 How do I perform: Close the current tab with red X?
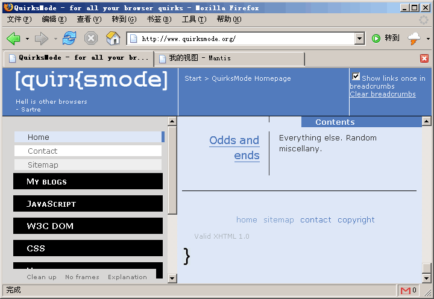(424, 58)
